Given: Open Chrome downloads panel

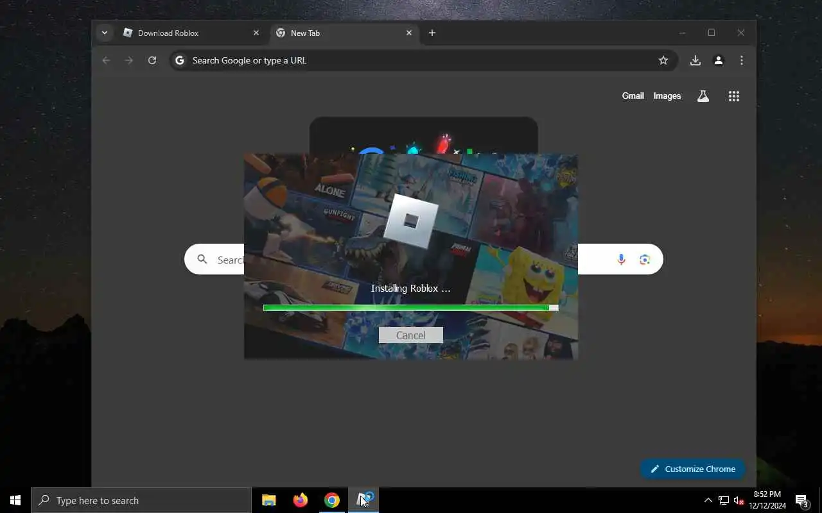Looking at the screenshot, I should tap(695, 60).
